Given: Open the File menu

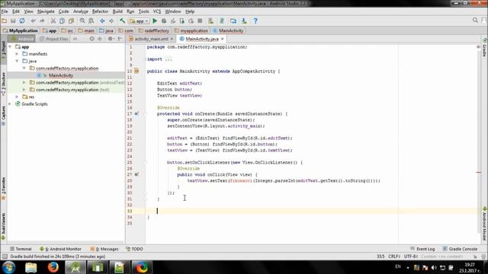Looking at the screenshot, I should point(5,11).
